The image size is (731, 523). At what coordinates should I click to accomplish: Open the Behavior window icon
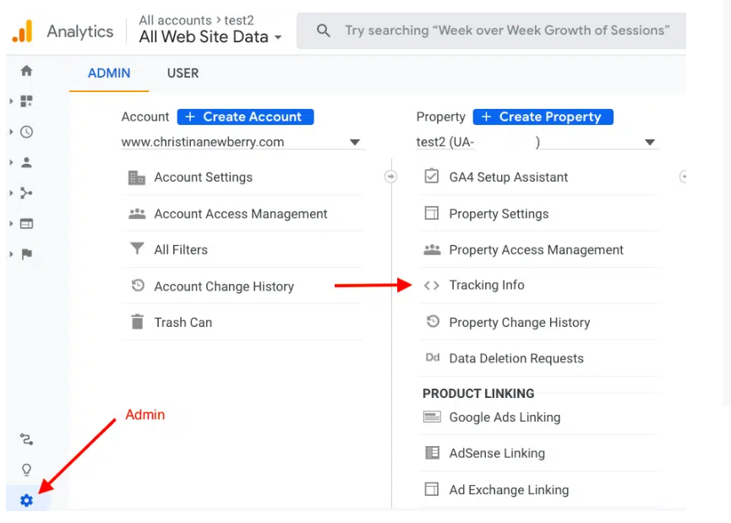26,224
